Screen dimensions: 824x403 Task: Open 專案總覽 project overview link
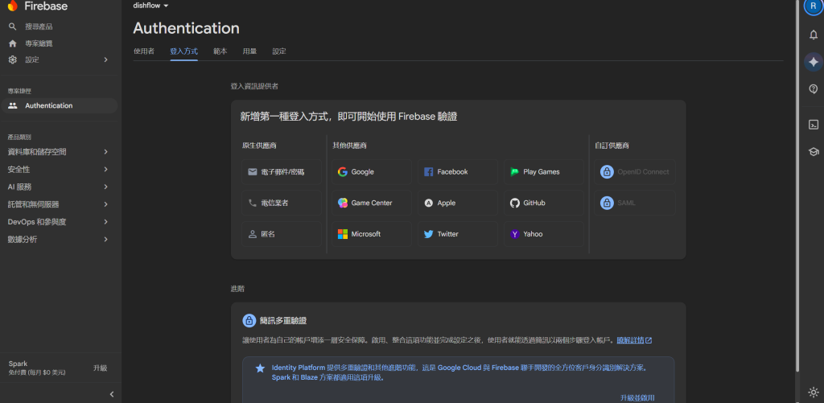pos(39,43)
